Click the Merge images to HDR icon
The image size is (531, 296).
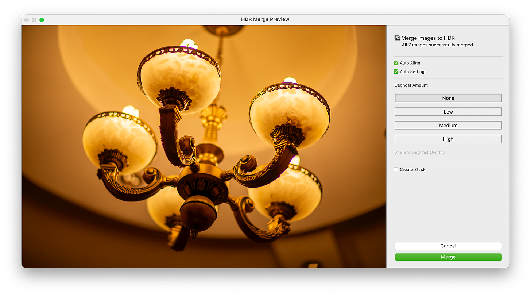click(397, 38)
